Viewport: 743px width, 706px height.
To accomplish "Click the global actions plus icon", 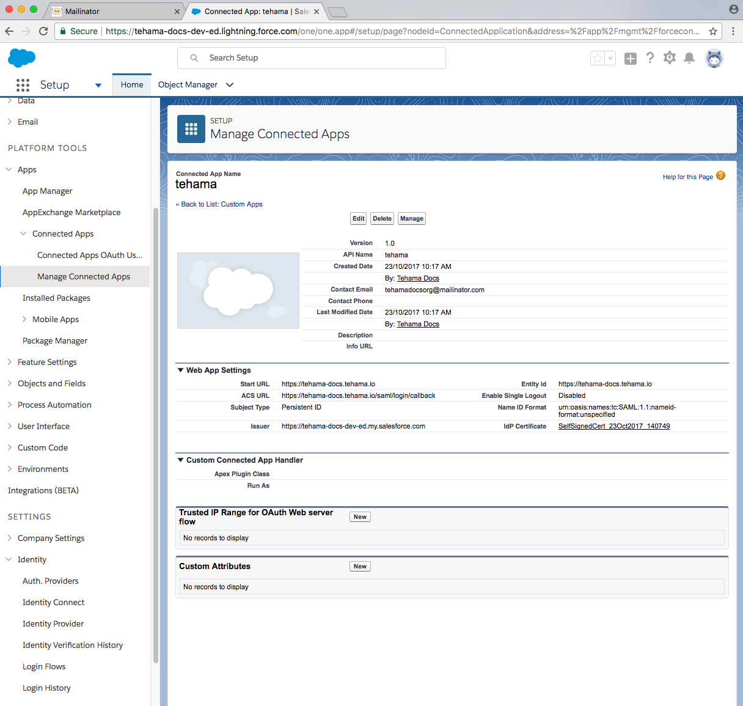I will [631, 58].
